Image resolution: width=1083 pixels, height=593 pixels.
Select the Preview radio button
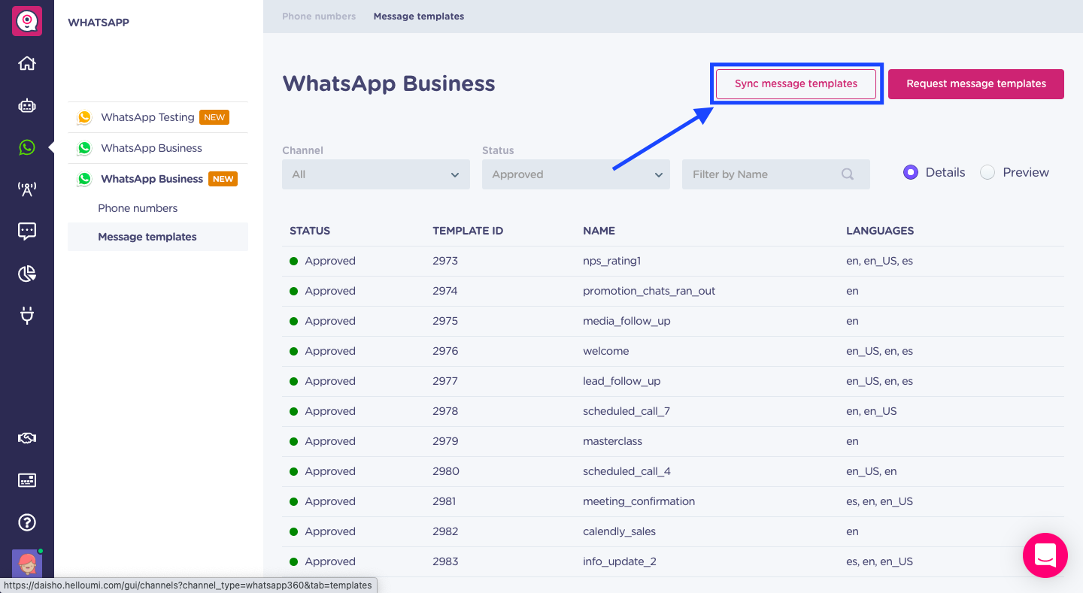coord(987,172)
